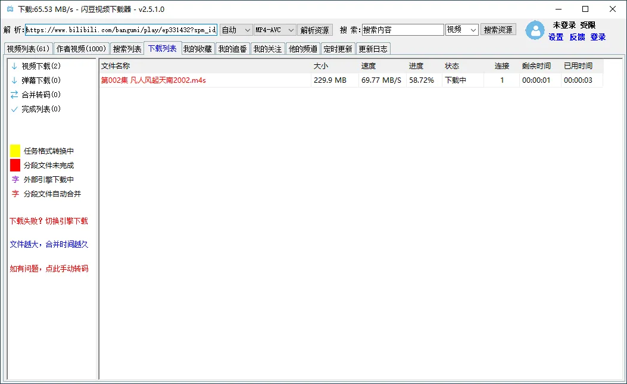Screen dimensions: 627x384
Task: Switch to the 作者视频(1000) tab
Action: [81, 48]
